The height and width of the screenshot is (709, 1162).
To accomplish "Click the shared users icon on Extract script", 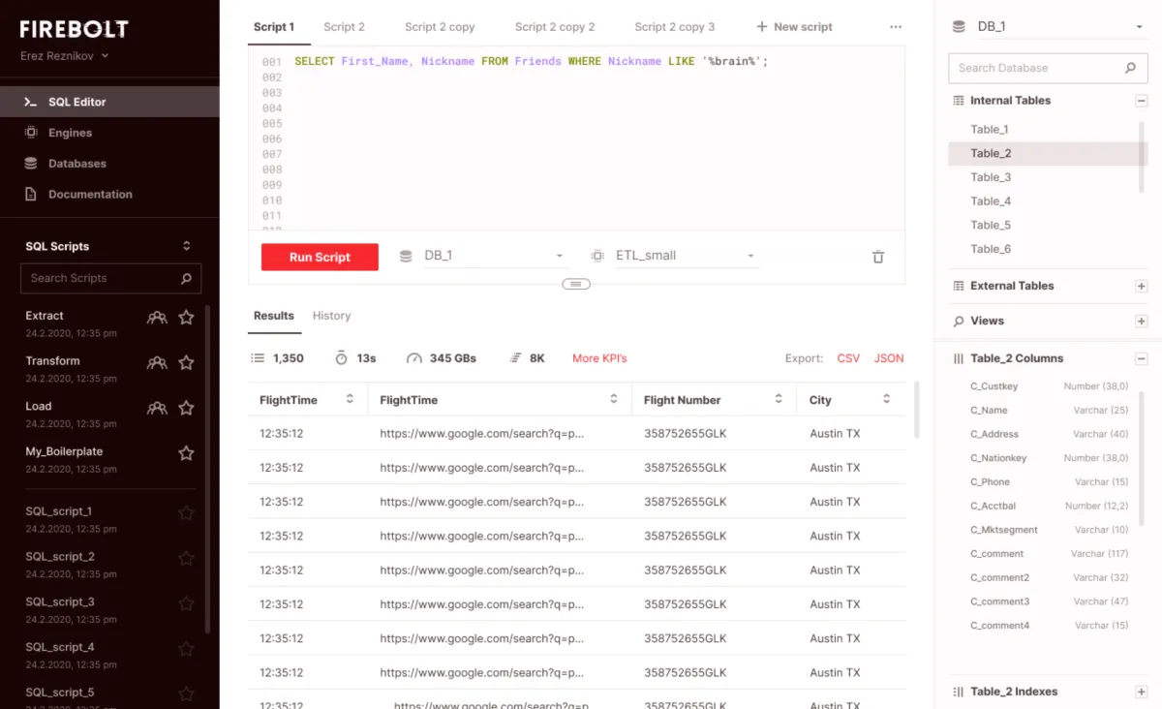I will pyautogui.click(x=158, y=317).
